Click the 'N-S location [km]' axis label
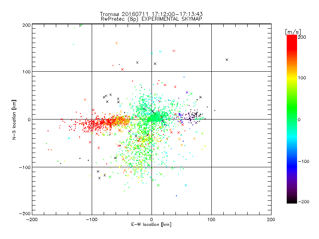Image resolution: width=319 pixels, height=239 pixels. [x=14, y=120]
